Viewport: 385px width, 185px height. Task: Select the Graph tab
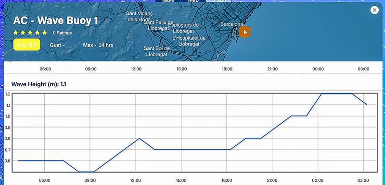[218, 1]
